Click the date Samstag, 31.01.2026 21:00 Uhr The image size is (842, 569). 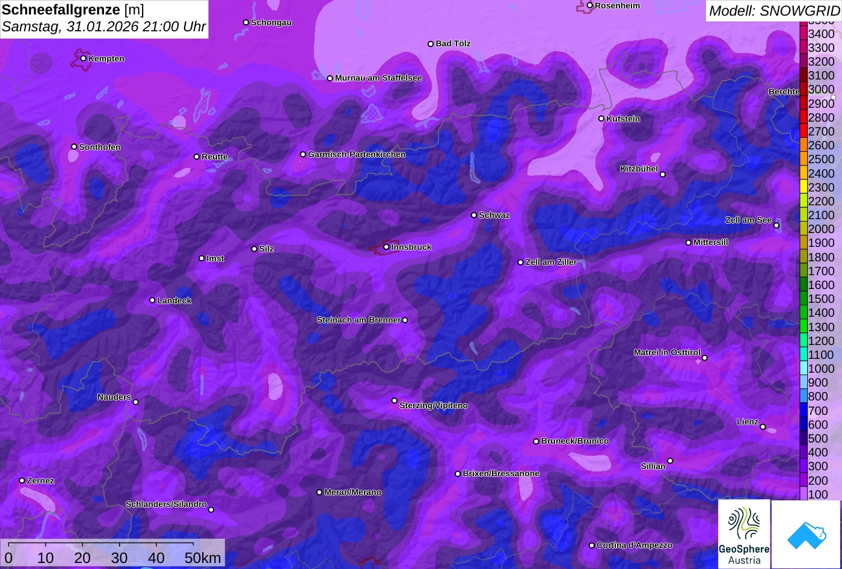[x=104, y=27]
